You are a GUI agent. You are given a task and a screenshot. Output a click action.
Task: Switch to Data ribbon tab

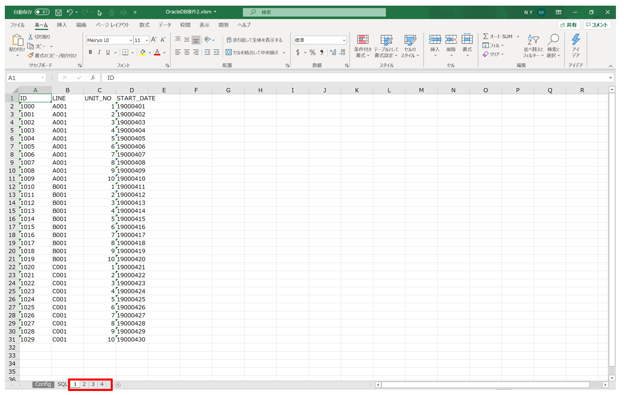pos(165,25)
